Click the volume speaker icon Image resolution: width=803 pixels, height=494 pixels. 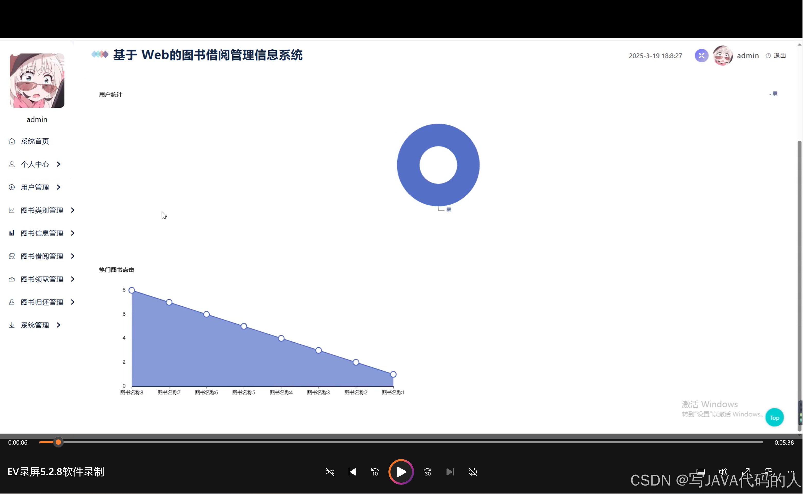pyautogui.click(x=723, y=472)
